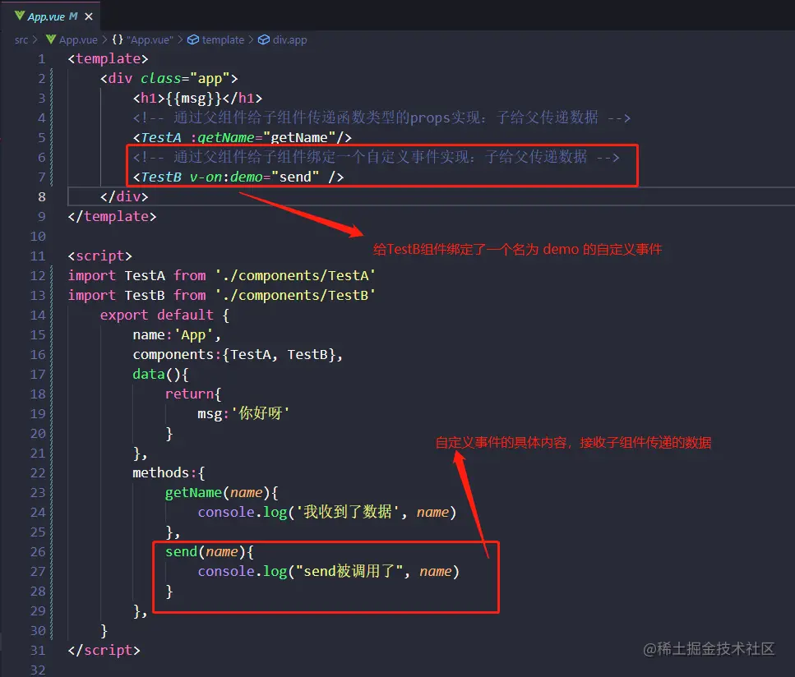
Task: Select the App.vue file breadcrumb item
Action: [78, 39]
